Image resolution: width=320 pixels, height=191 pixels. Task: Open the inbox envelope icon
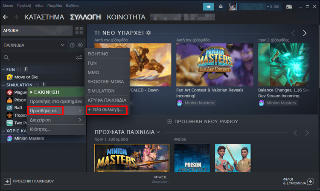[221, 6]
